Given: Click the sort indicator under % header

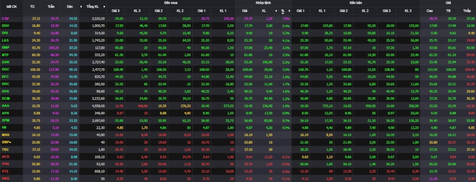Looking at the screenshot, I should coord(283,13).
